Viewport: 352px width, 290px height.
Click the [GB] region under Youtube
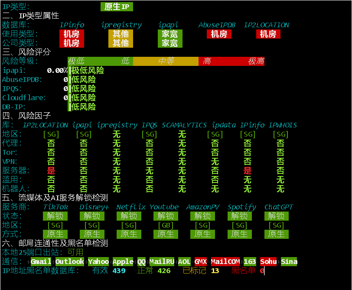[166, 225]
